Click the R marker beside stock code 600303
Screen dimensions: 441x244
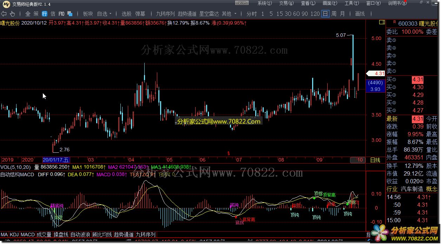(395, 22)
